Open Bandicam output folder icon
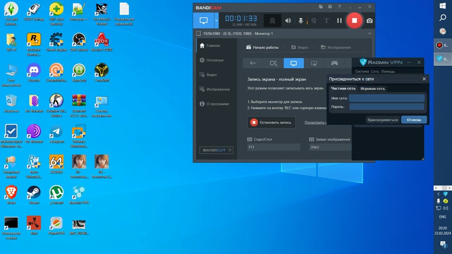 [x=321, y=7]
